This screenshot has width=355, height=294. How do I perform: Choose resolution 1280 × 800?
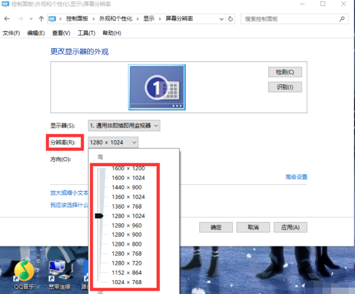(x=127, y=244)
